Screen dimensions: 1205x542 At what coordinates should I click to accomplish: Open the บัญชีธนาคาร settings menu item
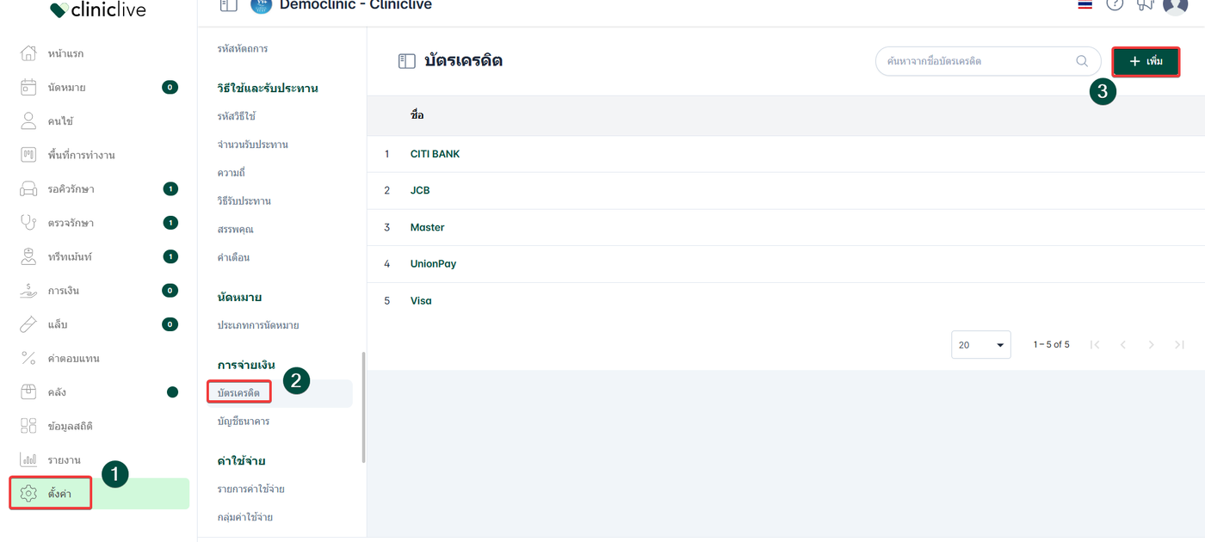point(244,422)
